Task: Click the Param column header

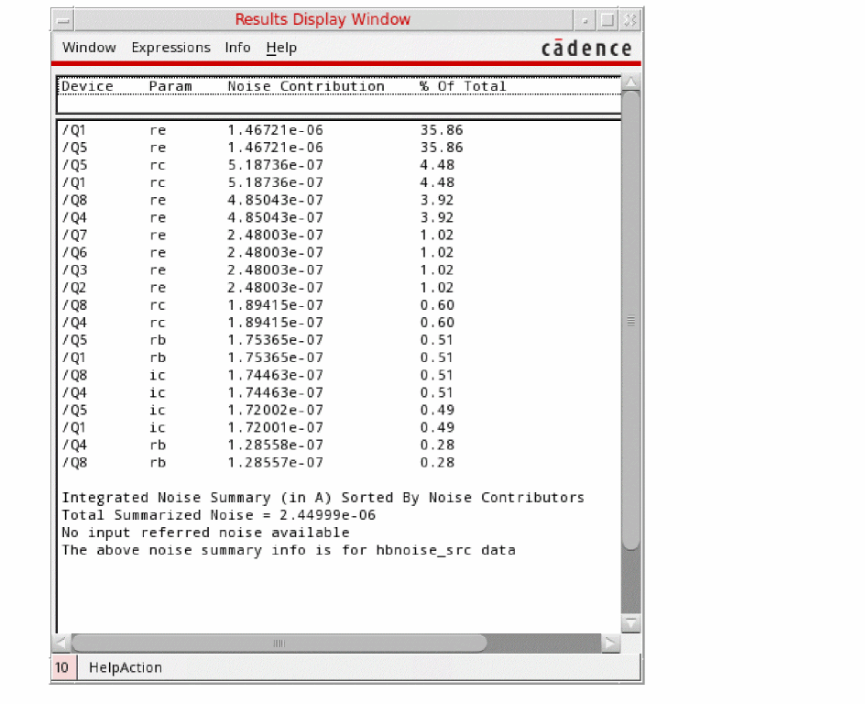Action: pos(170,86)
